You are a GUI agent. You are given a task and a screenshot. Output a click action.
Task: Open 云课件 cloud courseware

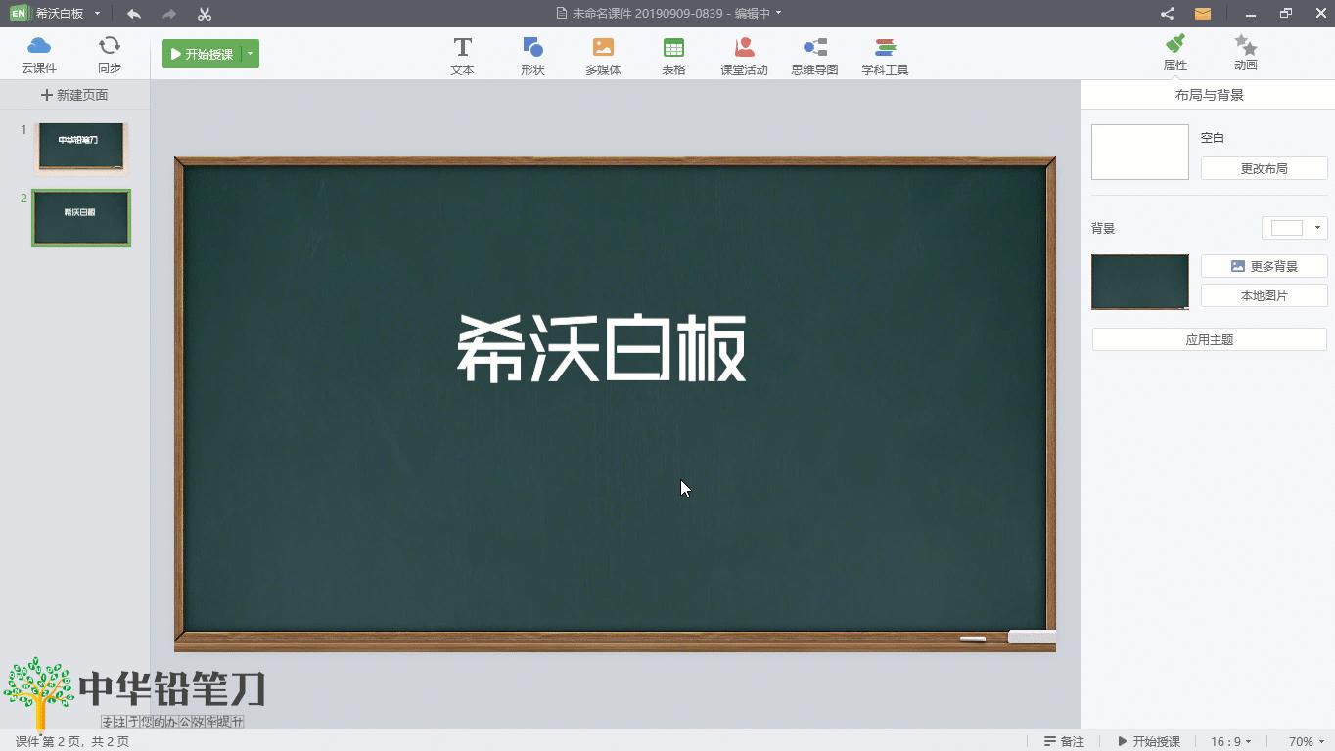[x=39, y=54]
